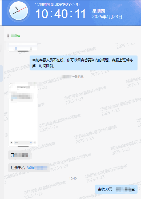Click the blurred avatar beside the 微信 label
This screenshot has width=141, height=199.
(8, 36)
